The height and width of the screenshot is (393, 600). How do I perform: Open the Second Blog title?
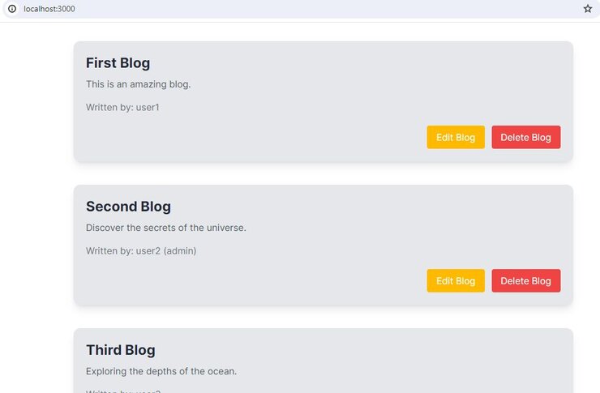click(x=128, y=207)
